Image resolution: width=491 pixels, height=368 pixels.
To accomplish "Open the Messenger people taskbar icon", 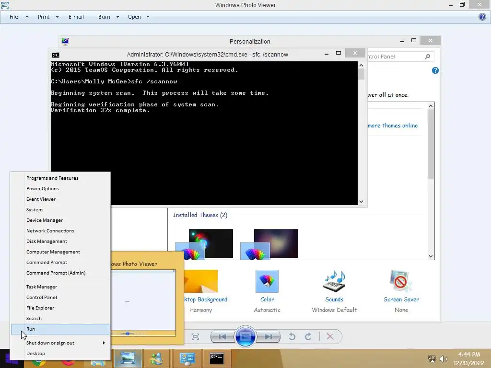I will tap(156, 358).
